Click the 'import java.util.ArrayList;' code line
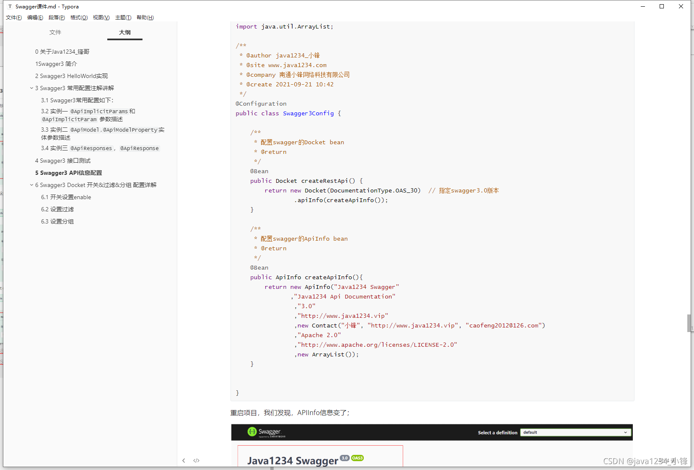The image size is (694, 470). [x=285, y=26]
